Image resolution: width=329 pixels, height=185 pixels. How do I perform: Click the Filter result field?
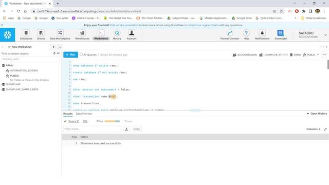(92, 129)
